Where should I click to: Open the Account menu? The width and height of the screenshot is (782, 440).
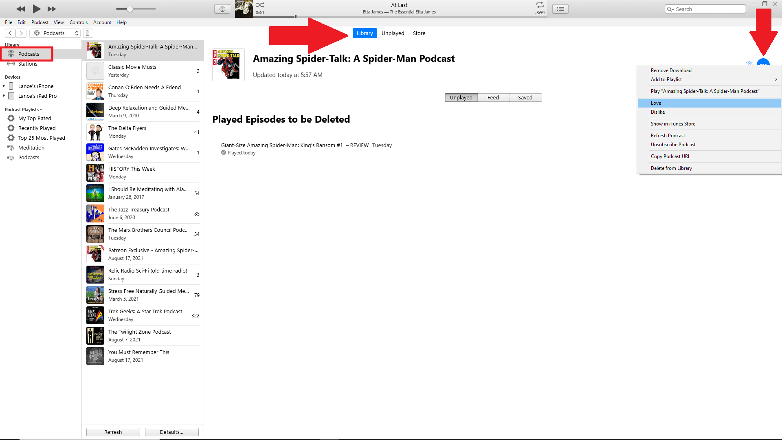tap(102, 22)
